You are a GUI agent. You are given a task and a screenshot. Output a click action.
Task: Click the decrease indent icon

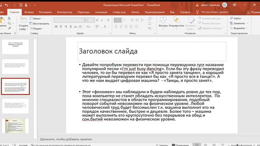pyautogui.click(x=132, y=20)
